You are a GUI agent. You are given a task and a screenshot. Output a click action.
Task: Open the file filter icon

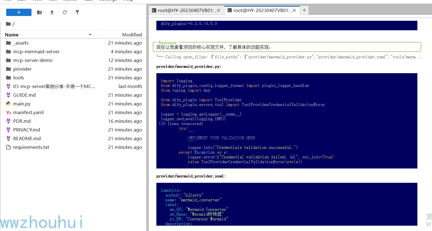(77, 12)
